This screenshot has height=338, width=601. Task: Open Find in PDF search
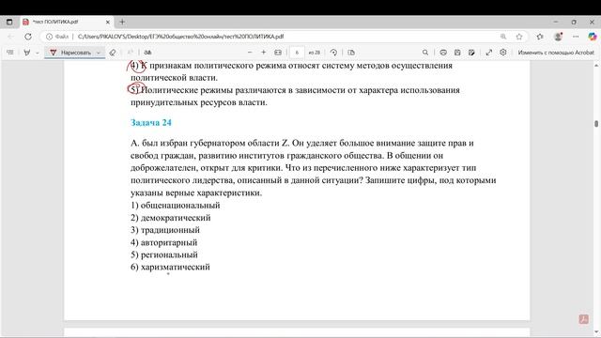pos(425,53)
